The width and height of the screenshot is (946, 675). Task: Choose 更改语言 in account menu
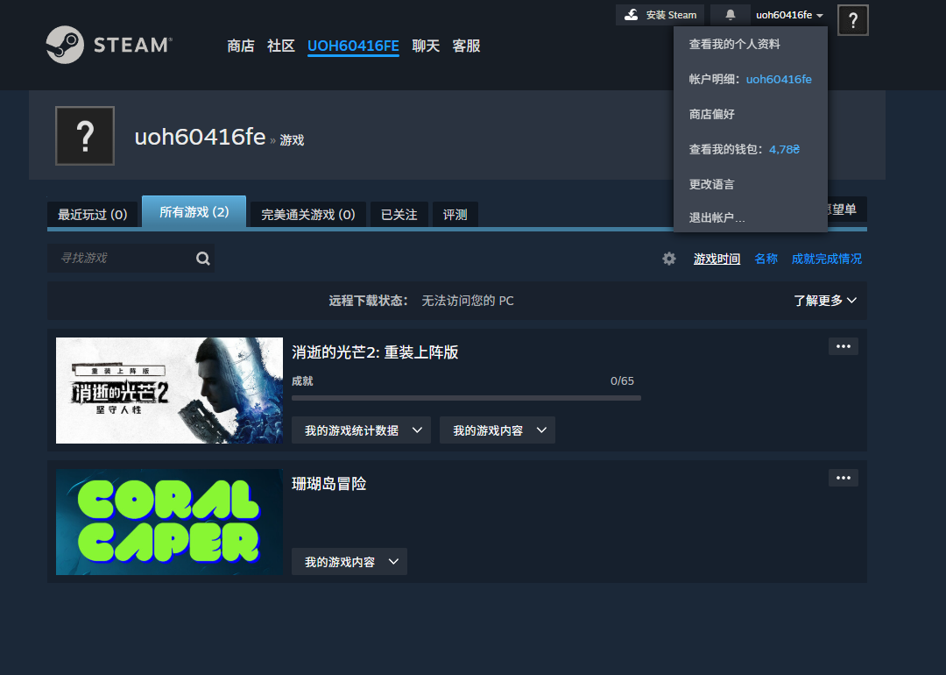(711, 184)
